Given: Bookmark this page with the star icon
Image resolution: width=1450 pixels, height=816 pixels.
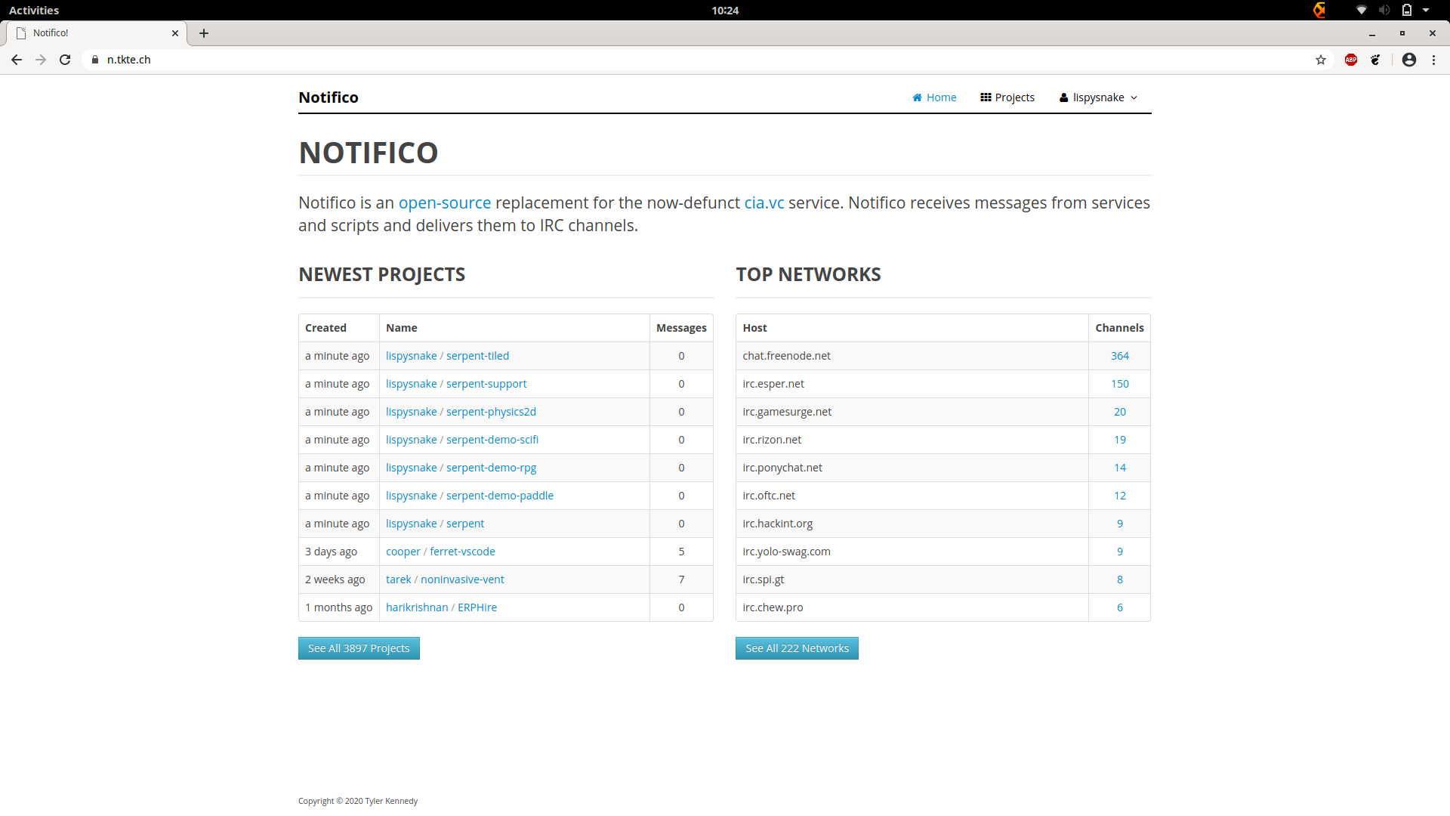Looking at the screenshot, I should [x=1321, y=60].
